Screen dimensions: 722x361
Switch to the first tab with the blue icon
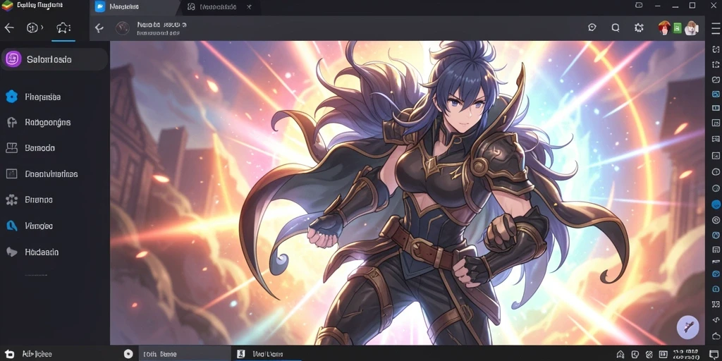(x=133, y=7)
